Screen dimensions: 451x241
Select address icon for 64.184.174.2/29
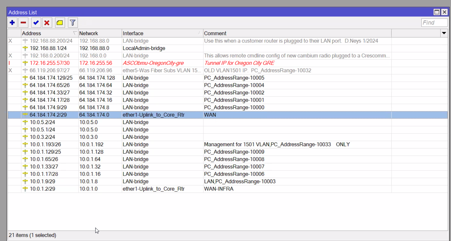click(x=25, y=115)
